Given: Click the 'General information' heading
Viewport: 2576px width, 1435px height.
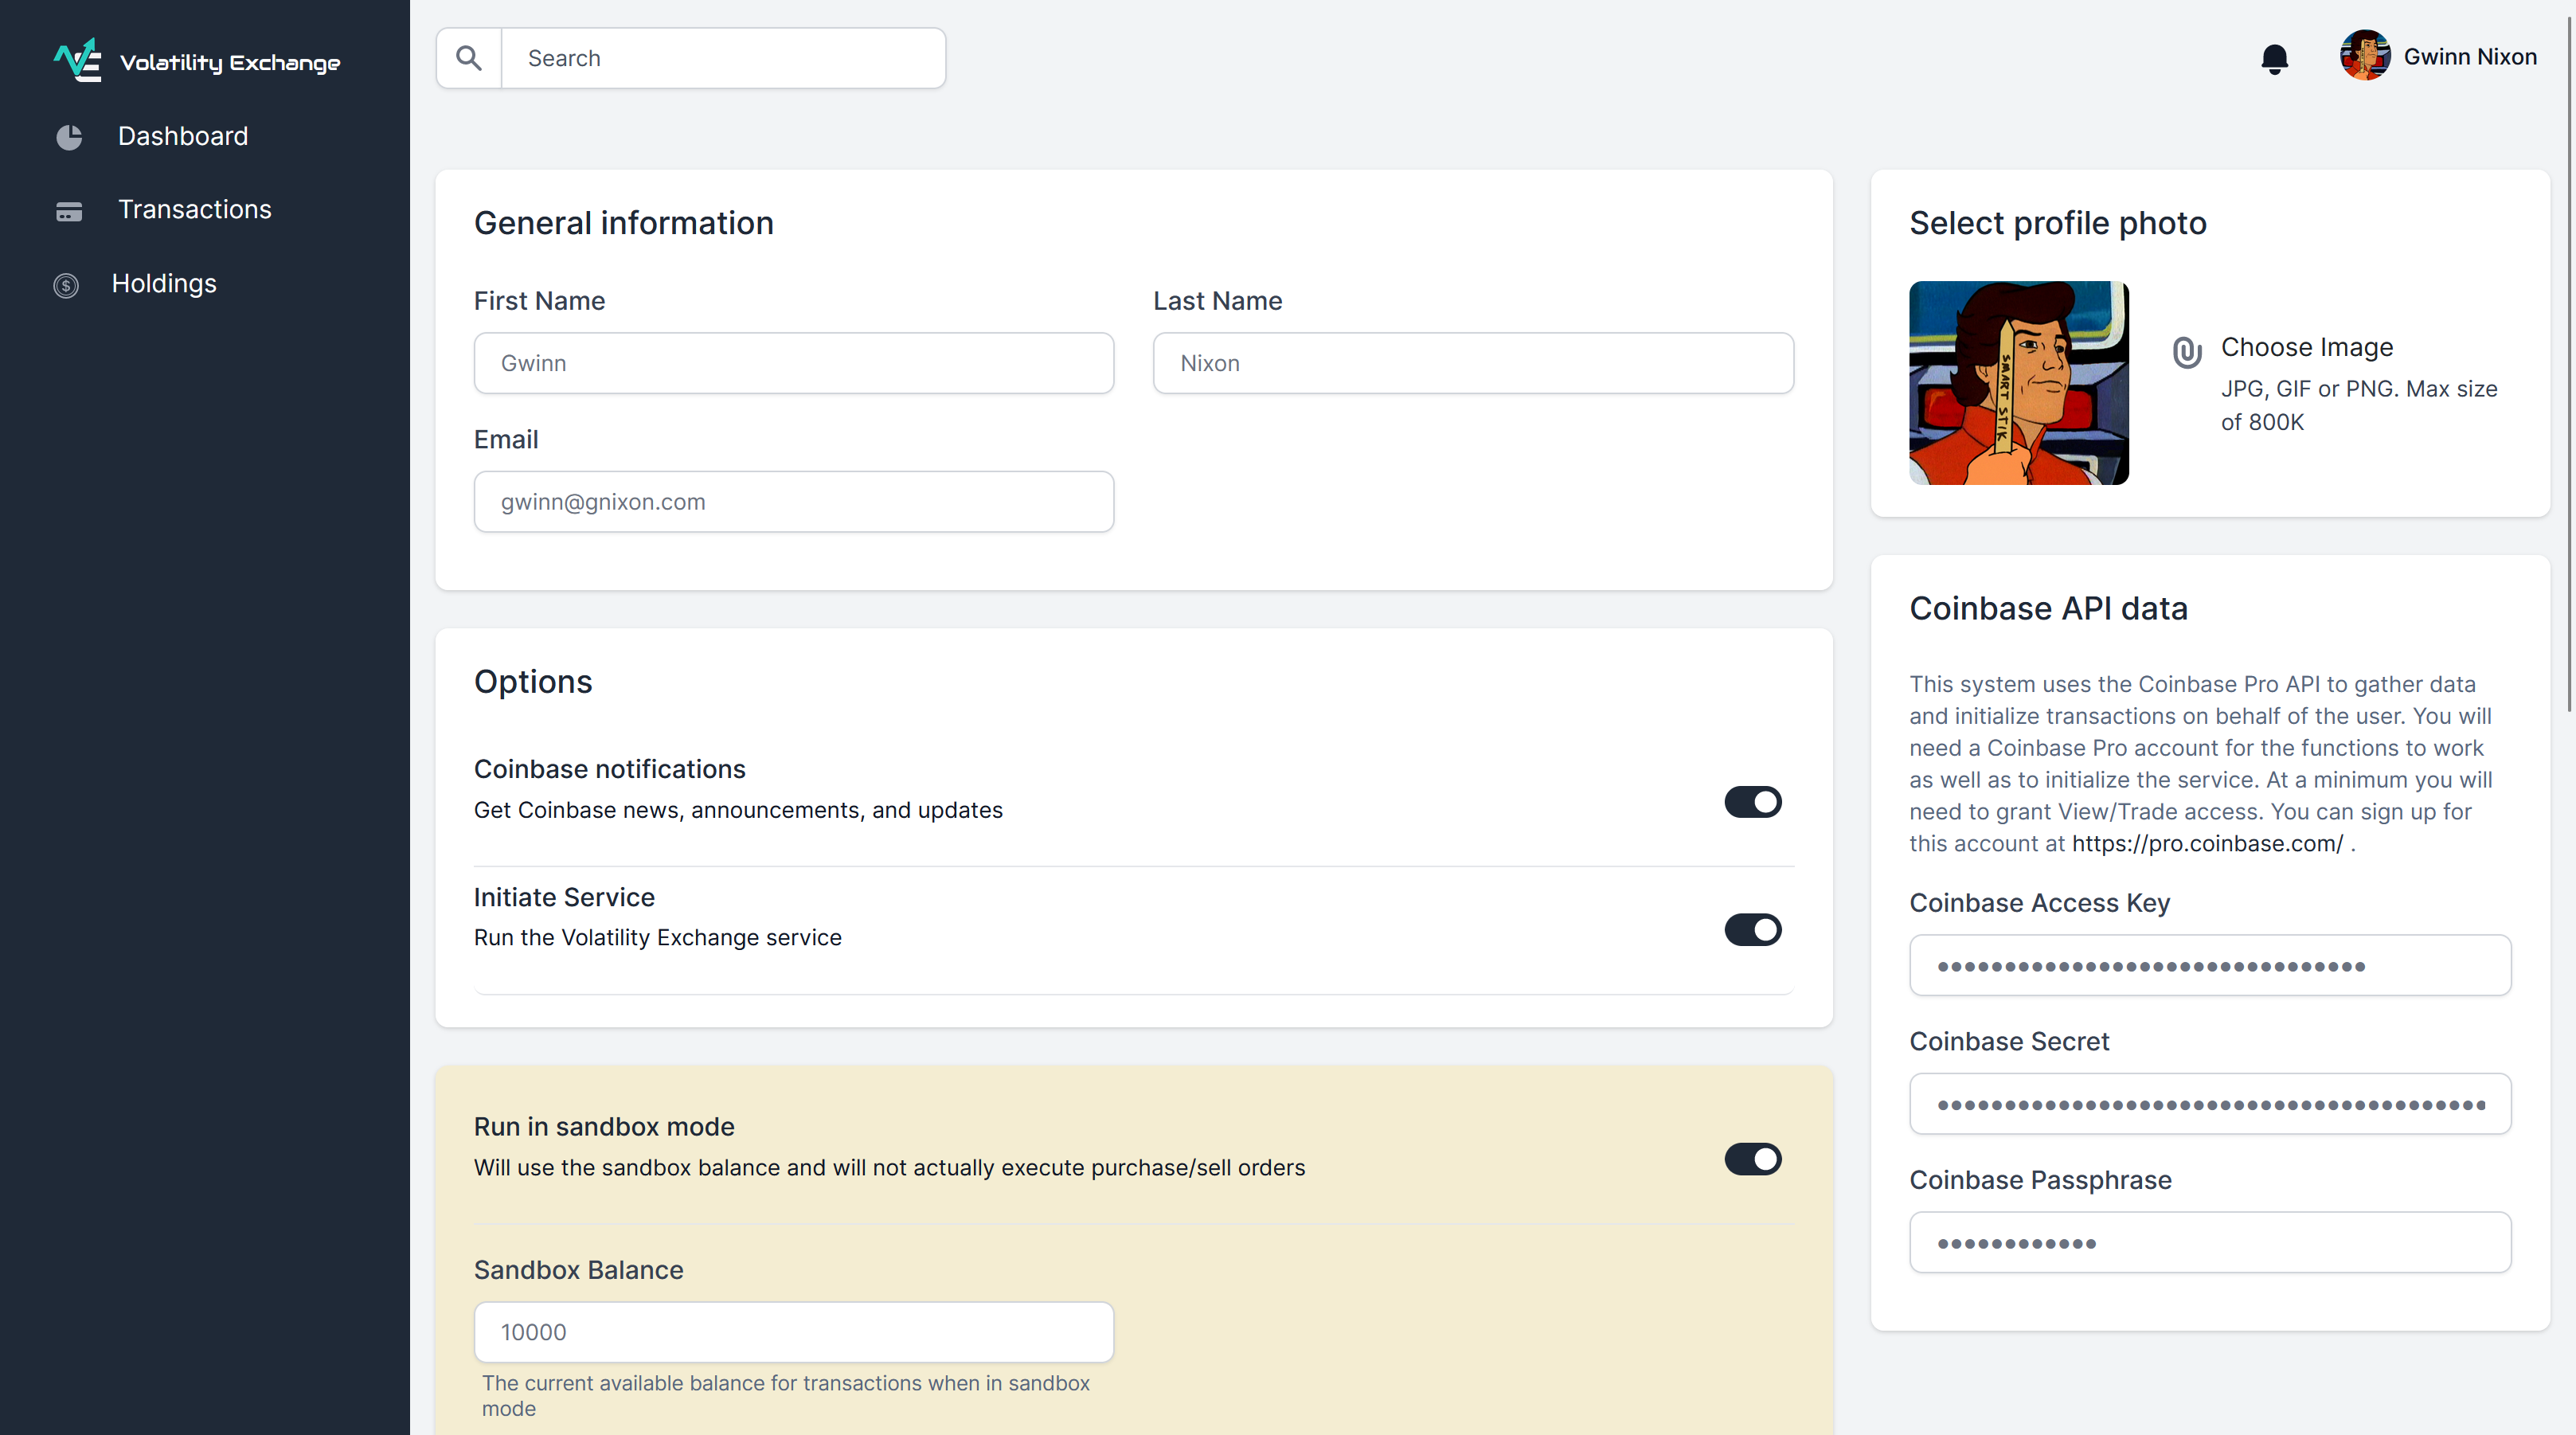Looking at the screenshot, I should click(x=623, y=223).
